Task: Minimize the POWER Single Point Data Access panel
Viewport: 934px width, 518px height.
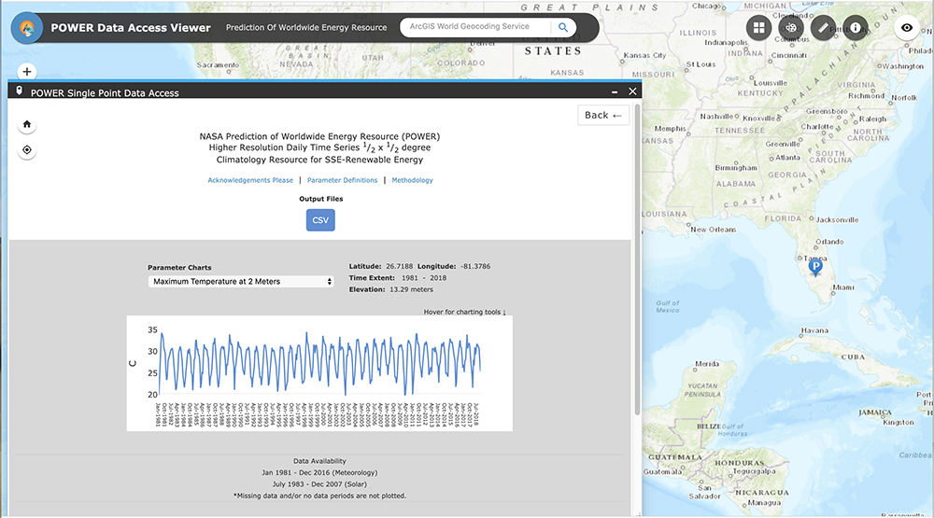Action: coord(615,91)
